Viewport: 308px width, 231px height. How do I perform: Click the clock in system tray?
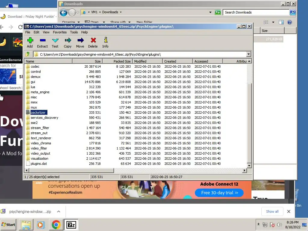pyautogui.click(x=292, y=225)
